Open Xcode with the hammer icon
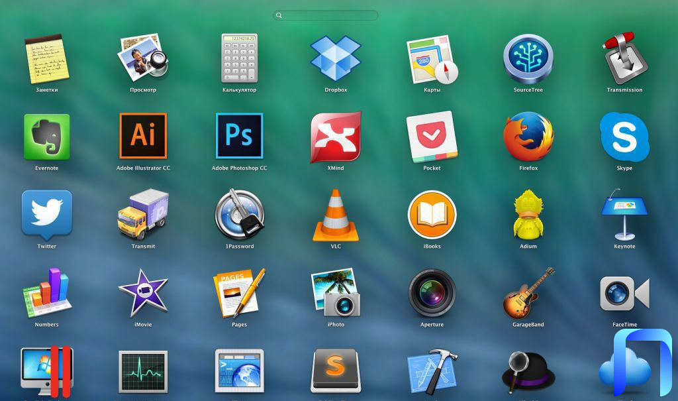Image resolution: width=678 pixels, height=401 pixels. 432,372
